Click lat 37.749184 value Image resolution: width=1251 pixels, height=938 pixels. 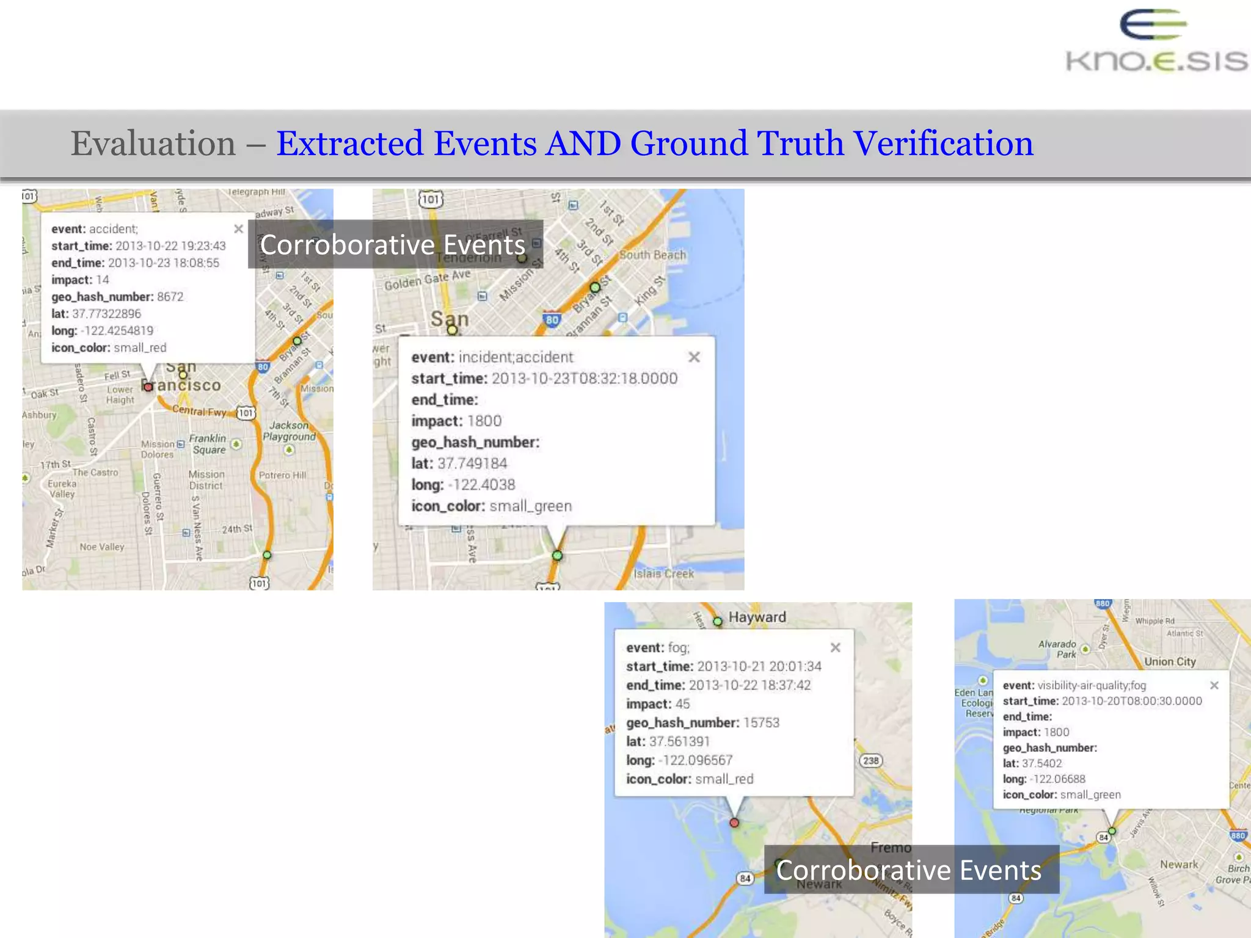[x=472, y=464]
